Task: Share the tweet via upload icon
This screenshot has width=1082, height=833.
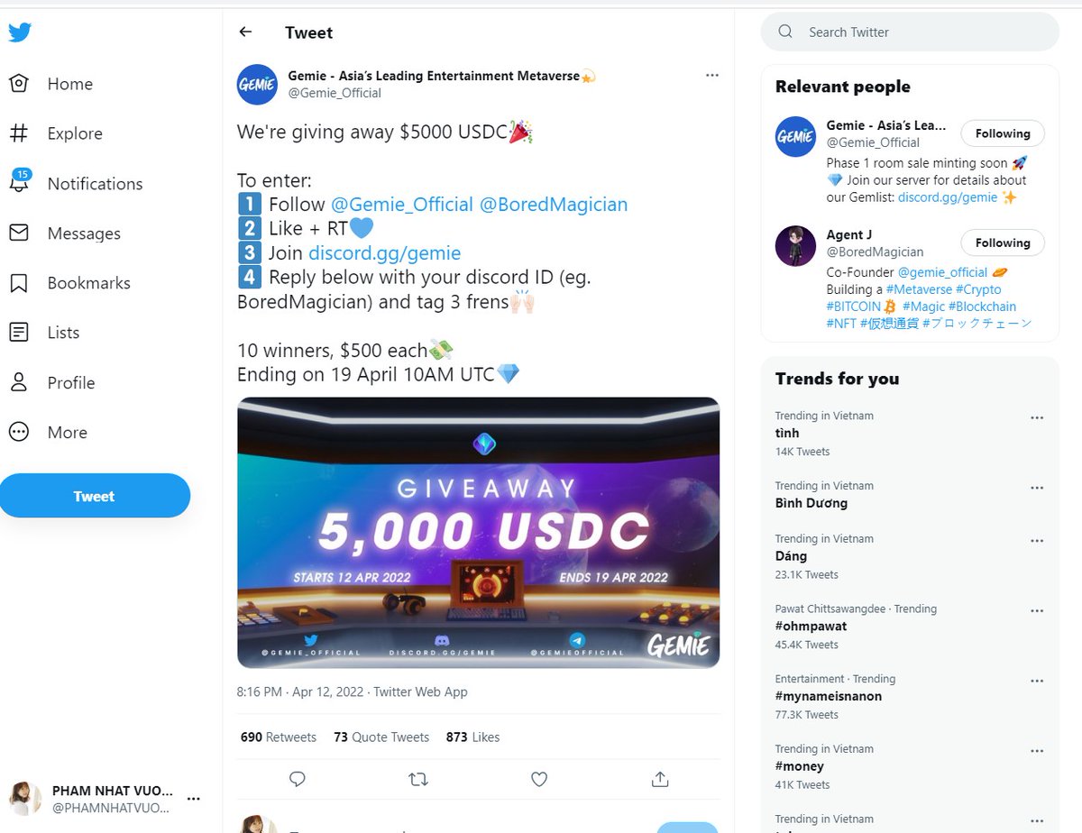Action: 660,779
